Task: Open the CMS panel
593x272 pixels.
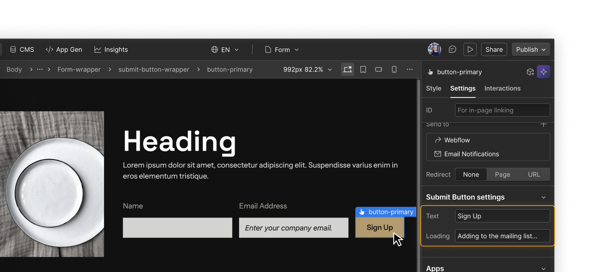Action: [x=22, y=49]
